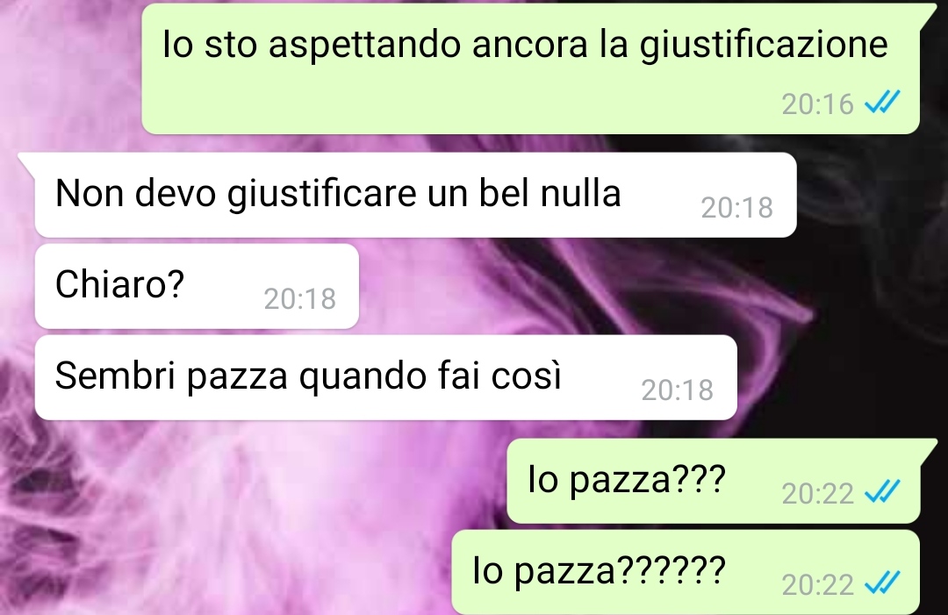Tap the 'Io pazza??????' message
This screenshot has width=948, height=615.
click(686, 572)
